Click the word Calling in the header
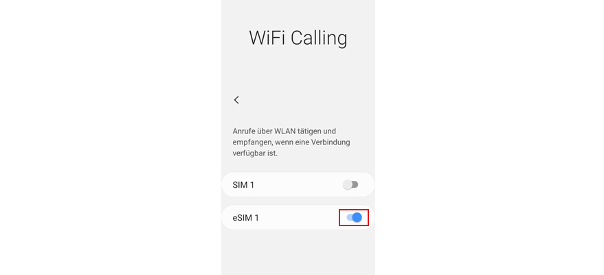Image resolution: width=604 pixels, height=275 pixels. 319,38
